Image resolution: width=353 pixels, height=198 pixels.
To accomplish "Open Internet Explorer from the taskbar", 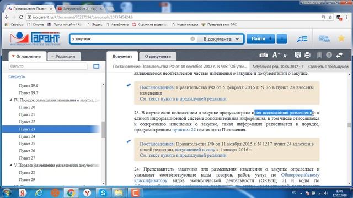I will [x=39, y=193].
